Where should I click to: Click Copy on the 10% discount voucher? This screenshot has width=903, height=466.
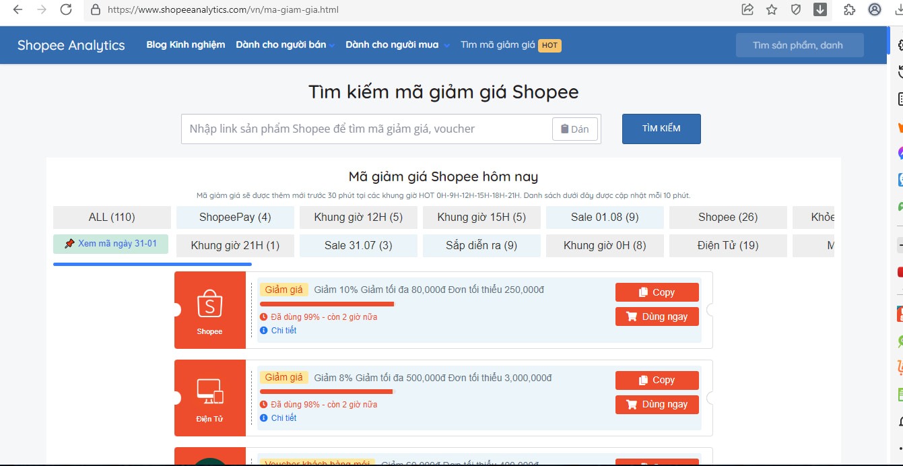pyautogui.click(x=657, y=292)
